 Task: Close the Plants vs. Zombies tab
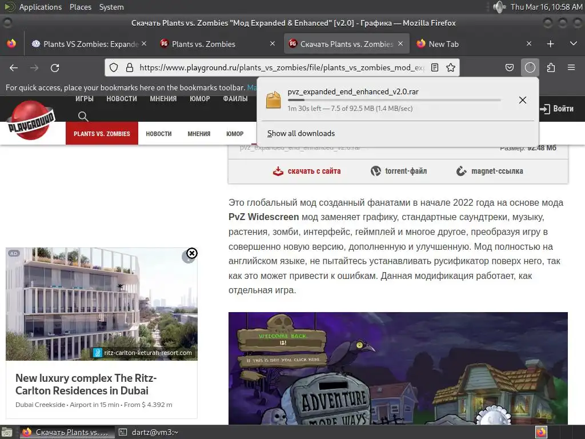[x=273, y=43]
